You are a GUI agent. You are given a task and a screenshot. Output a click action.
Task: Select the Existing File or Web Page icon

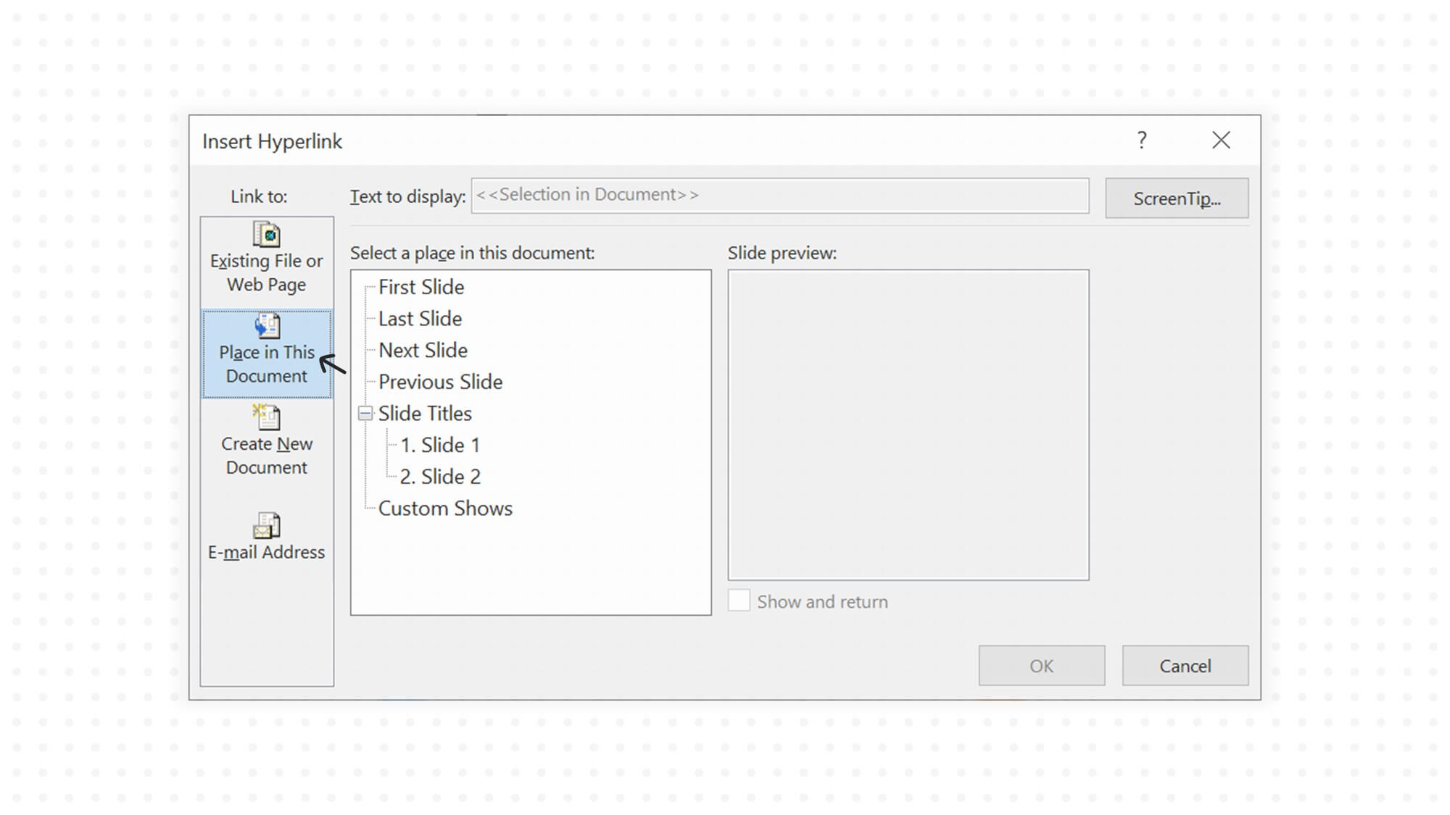click(x=266, y=234)
